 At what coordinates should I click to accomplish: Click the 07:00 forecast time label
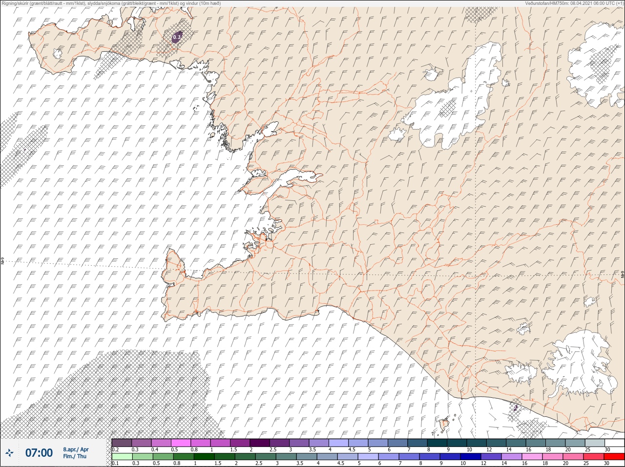39,453
